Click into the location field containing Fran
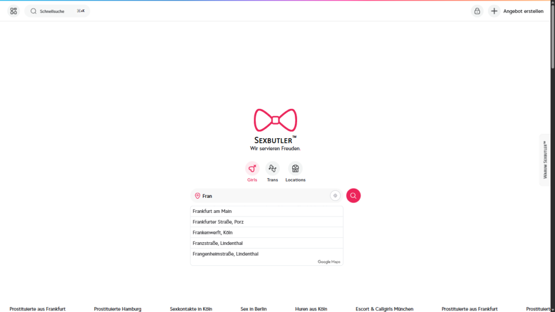Screen dimensions: 555x312 [x=263, y=196]
